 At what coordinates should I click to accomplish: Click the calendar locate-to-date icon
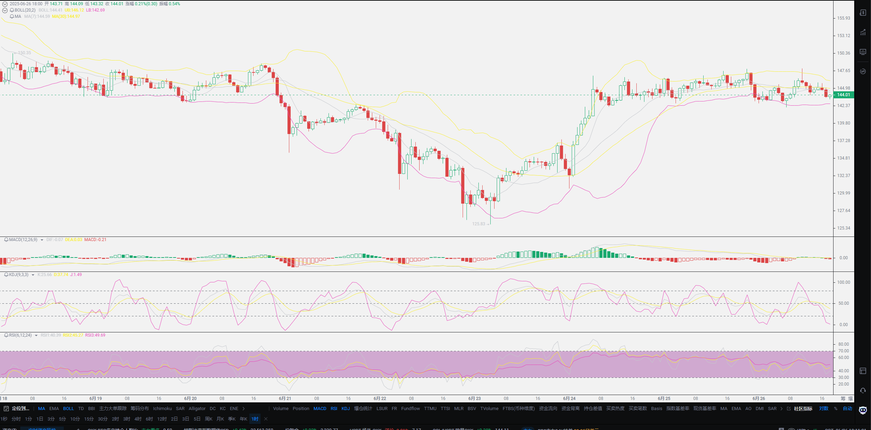click(6, 409)
